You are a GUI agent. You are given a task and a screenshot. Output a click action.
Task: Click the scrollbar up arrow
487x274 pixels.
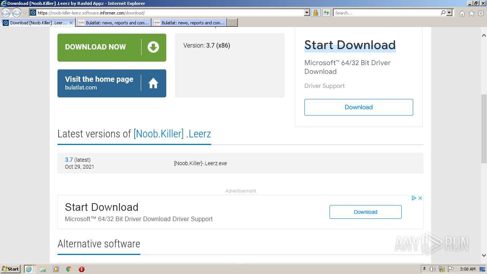(484, 36)
